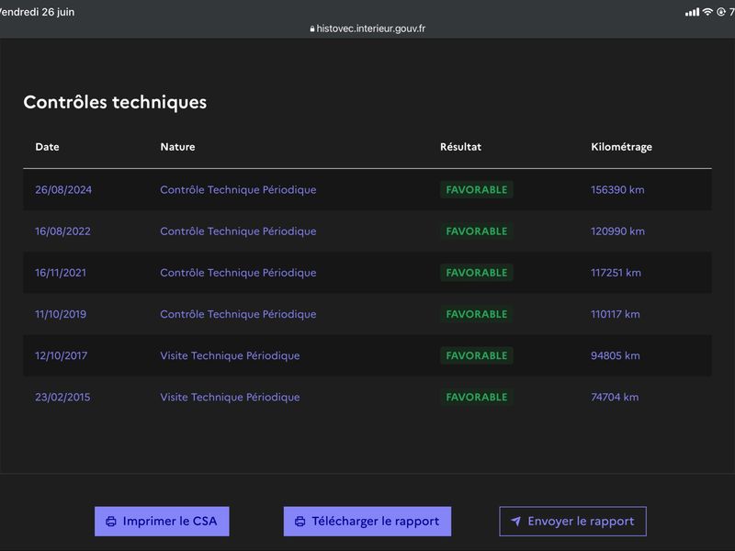
Task: Click the printer icon in Télécharger le rapport
Action: (300, 522)
